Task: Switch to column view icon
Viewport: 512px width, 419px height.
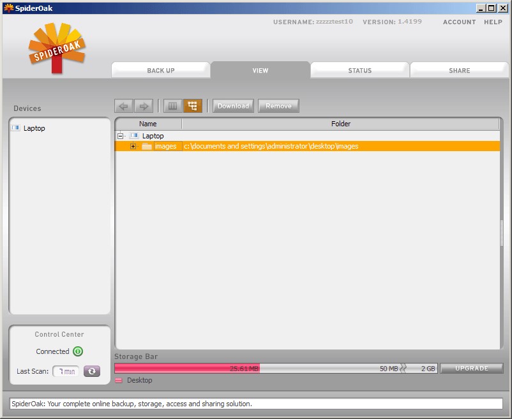Action: (173, 106)
